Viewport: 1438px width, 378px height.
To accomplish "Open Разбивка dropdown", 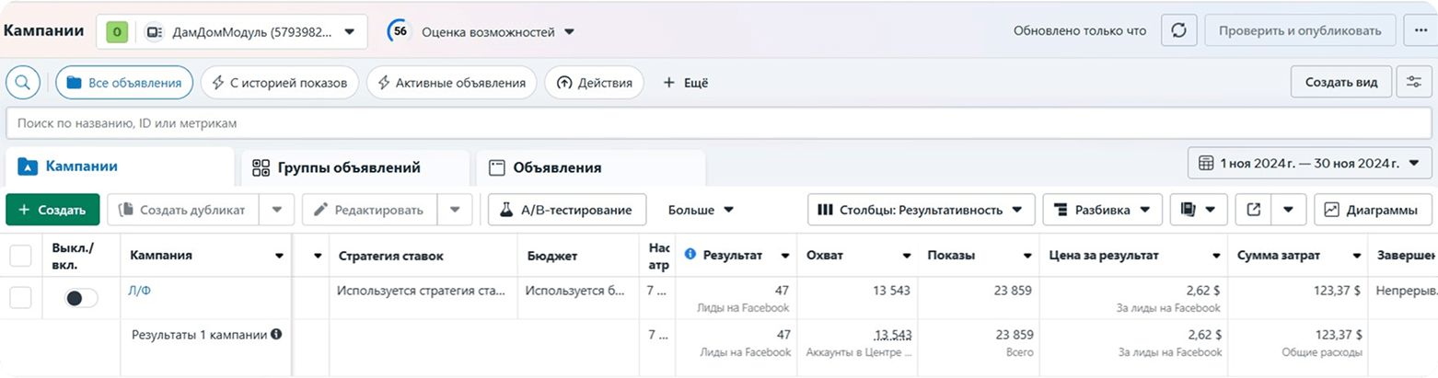I will pyautogui.click(x=1102, y=210).
